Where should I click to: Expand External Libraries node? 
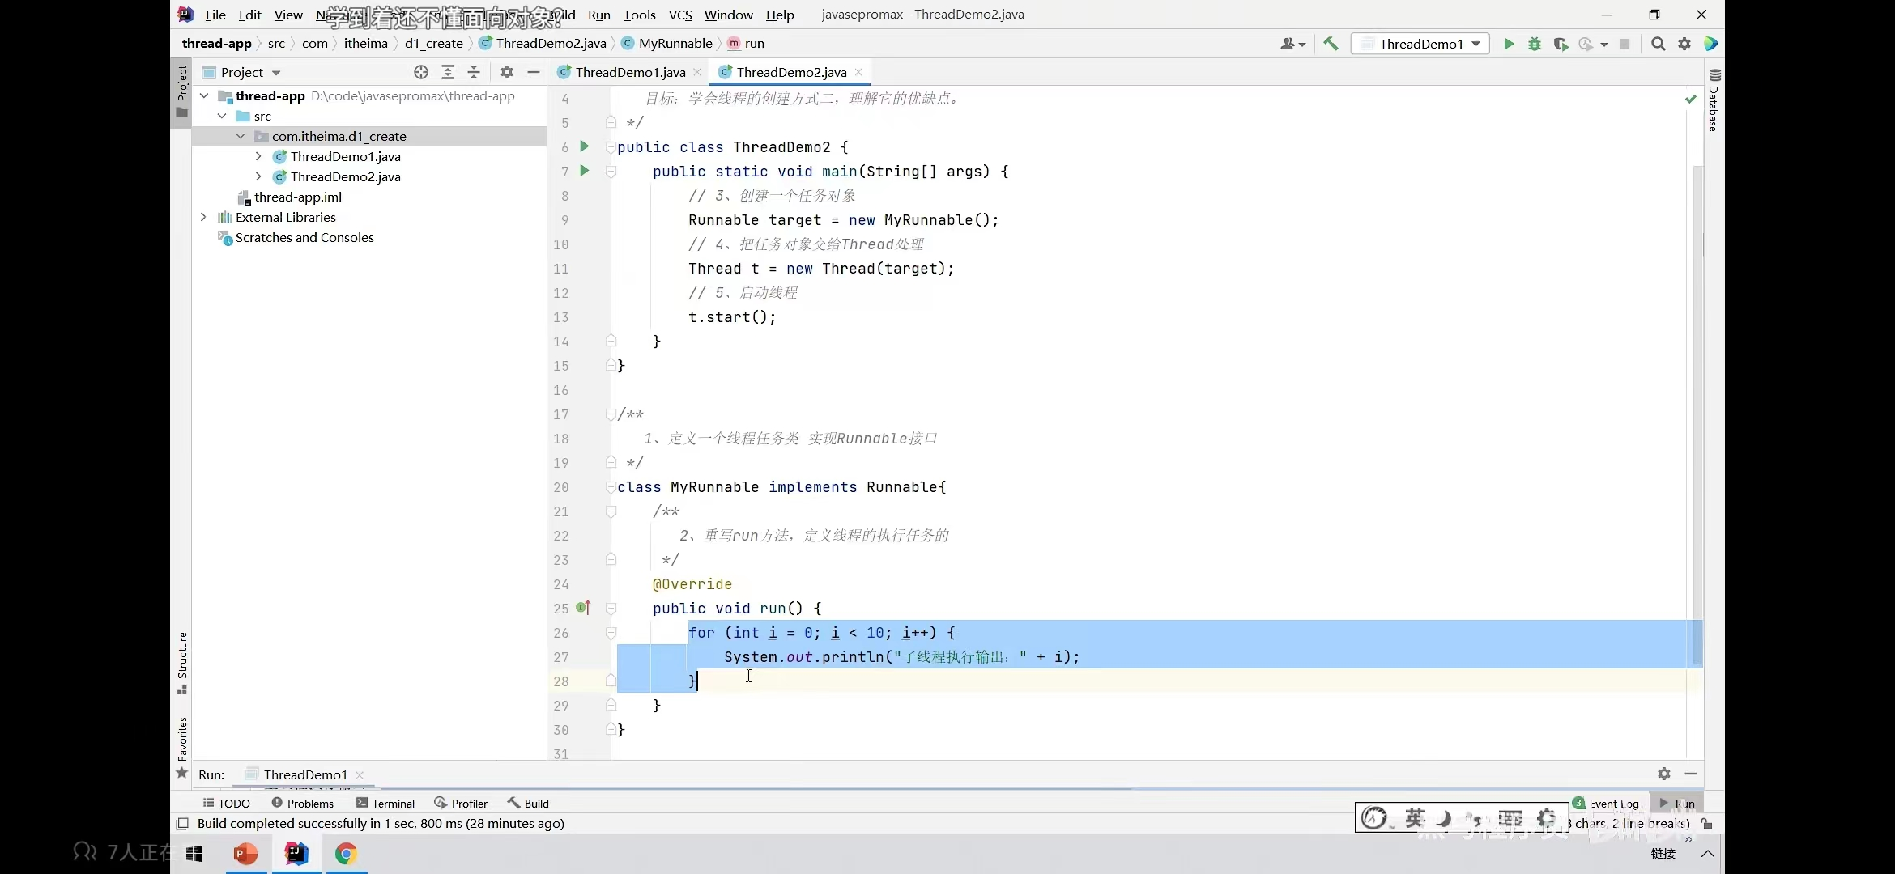point(203,217)
